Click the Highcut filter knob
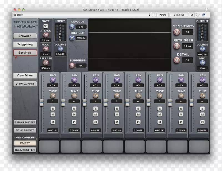 coord(72,38)
